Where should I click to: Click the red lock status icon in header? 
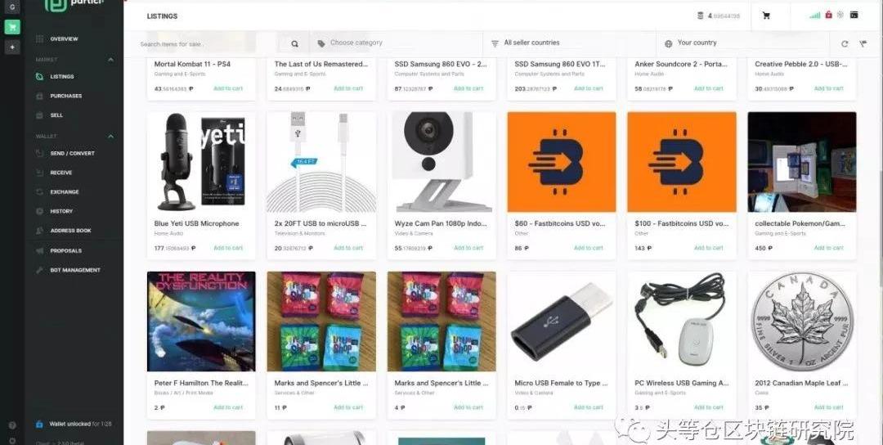(x=828, y=16)
